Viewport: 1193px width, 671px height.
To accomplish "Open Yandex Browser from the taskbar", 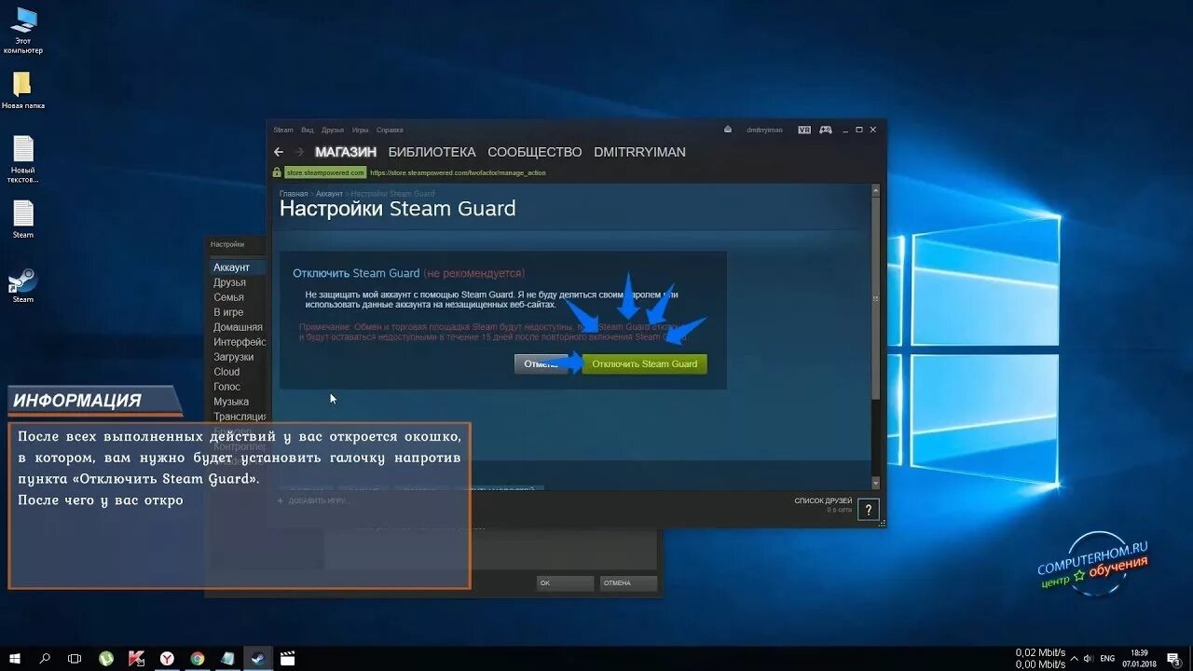I will tap(167, 658).
